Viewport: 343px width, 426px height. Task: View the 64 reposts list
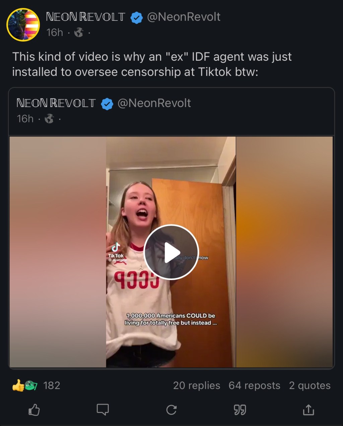[254, 385]
